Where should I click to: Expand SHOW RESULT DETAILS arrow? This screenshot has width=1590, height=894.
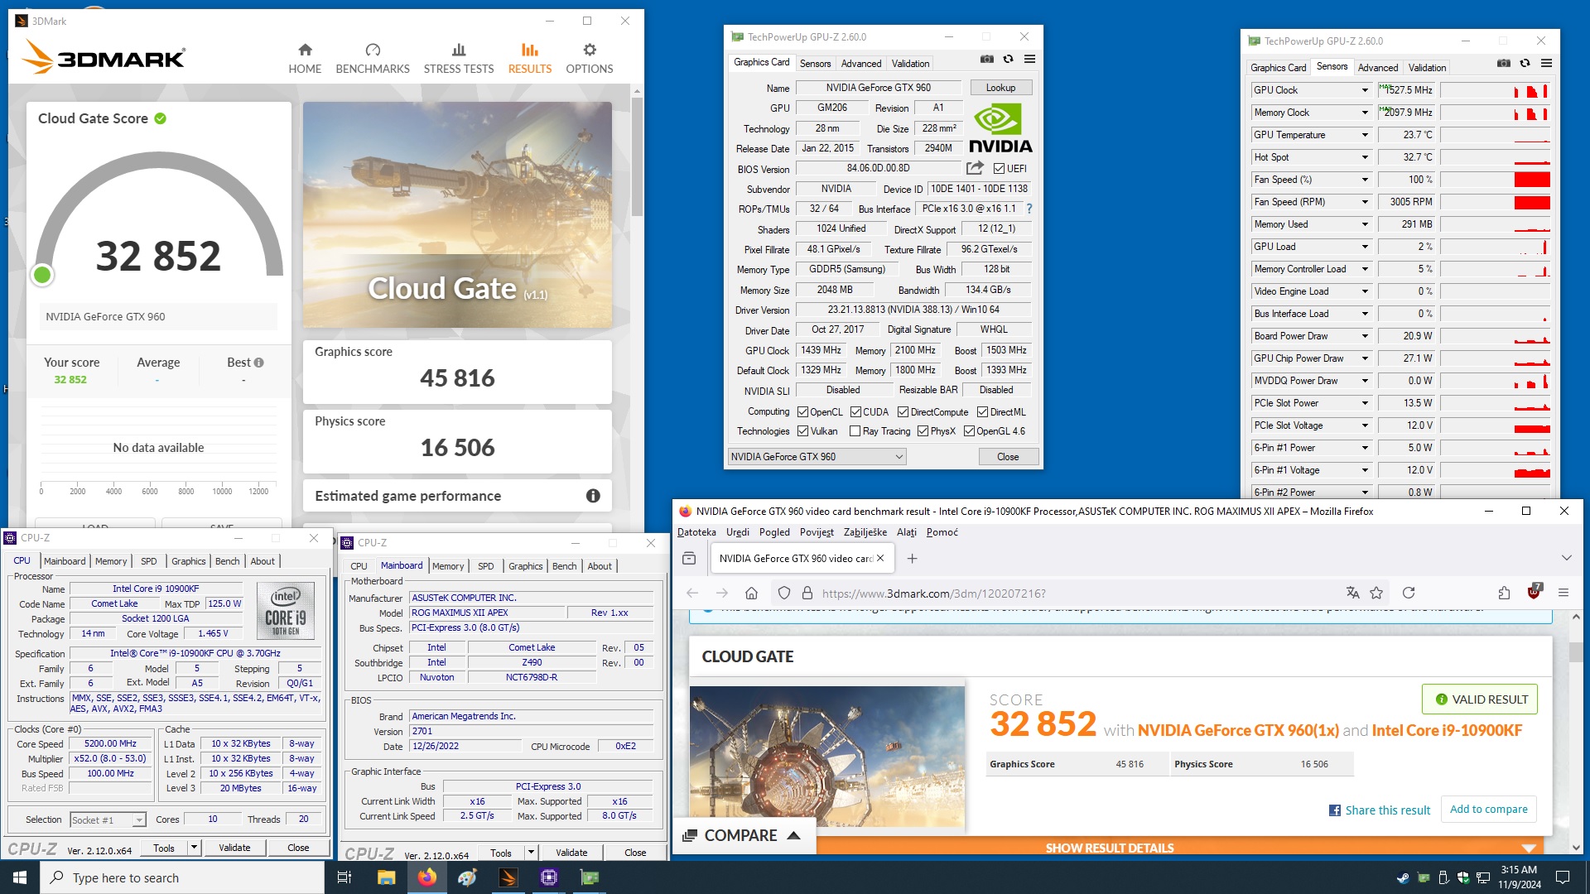1529,848
